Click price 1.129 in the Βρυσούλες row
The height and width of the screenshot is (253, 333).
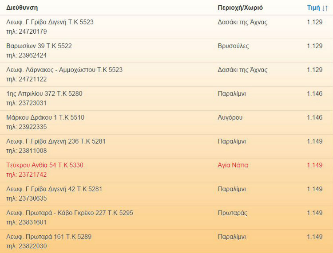coord(315,46)
